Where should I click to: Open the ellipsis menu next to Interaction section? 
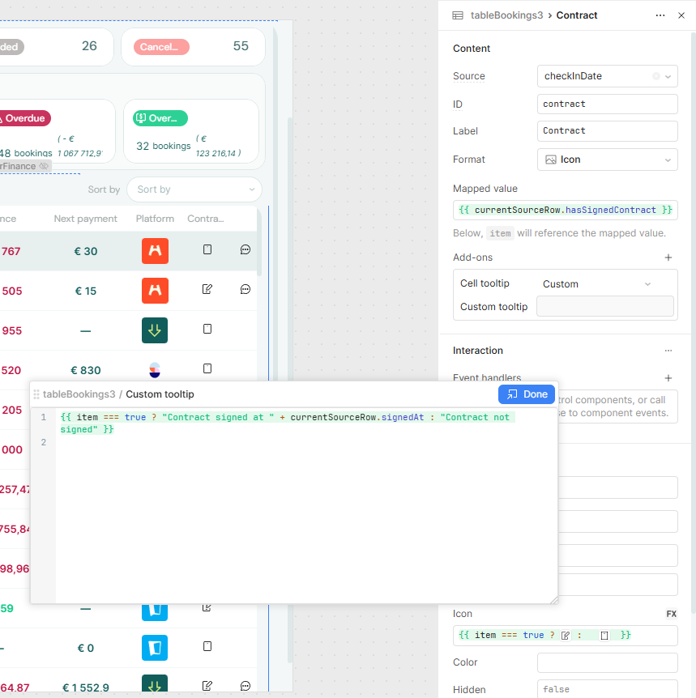click(668, 350)
